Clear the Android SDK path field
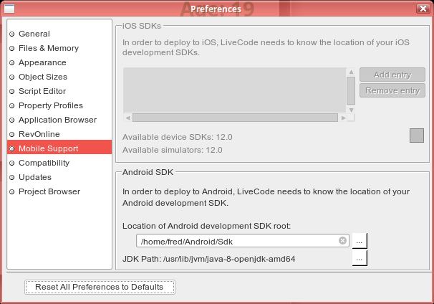 click(342, 241)
